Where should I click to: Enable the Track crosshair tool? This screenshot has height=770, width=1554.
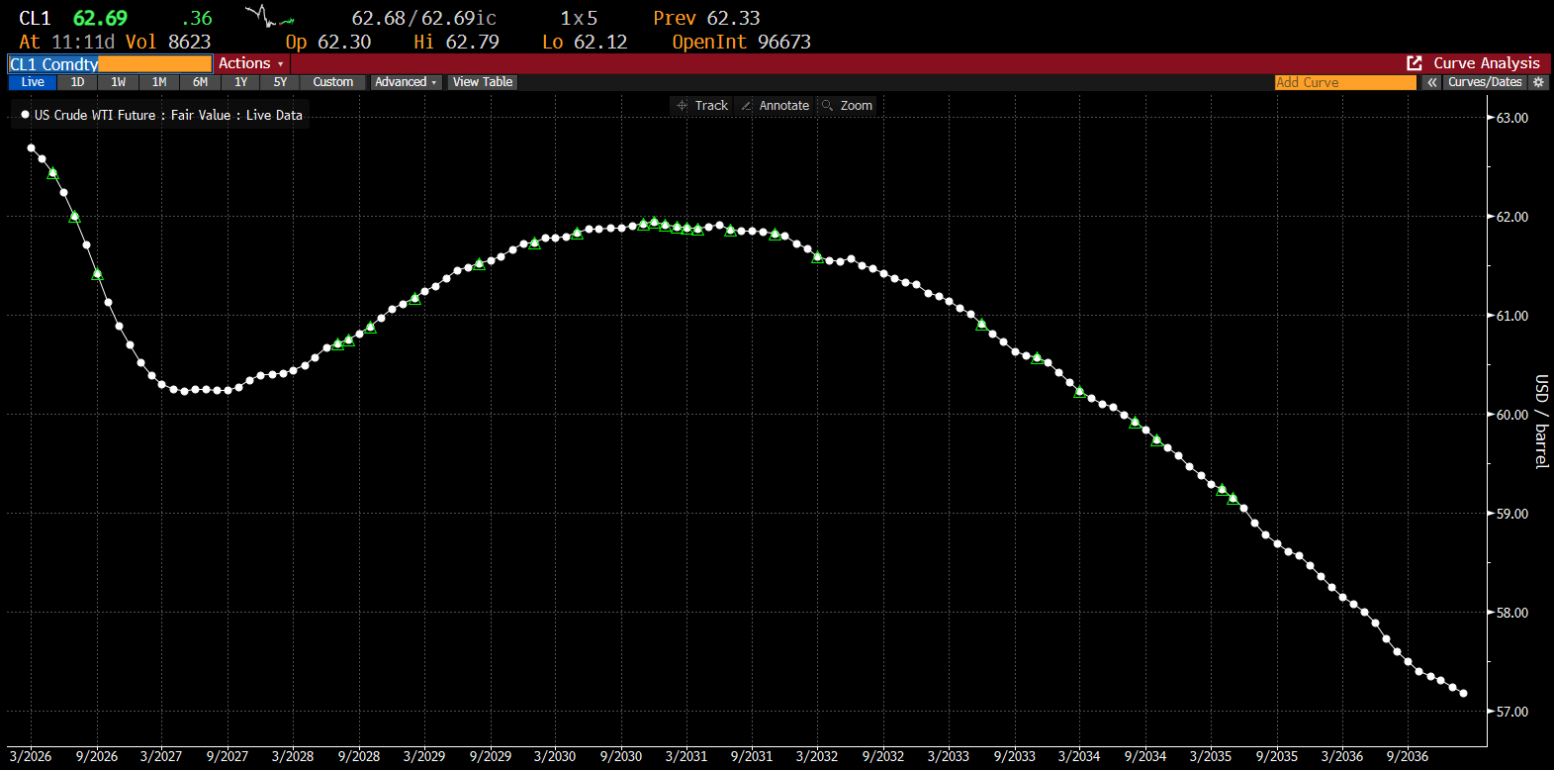[701, 105]
